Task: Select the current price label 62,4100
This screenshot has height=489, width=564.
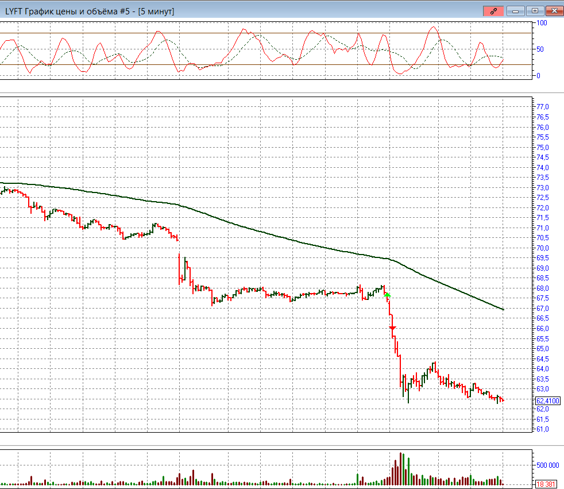Action: pos(547,401)
